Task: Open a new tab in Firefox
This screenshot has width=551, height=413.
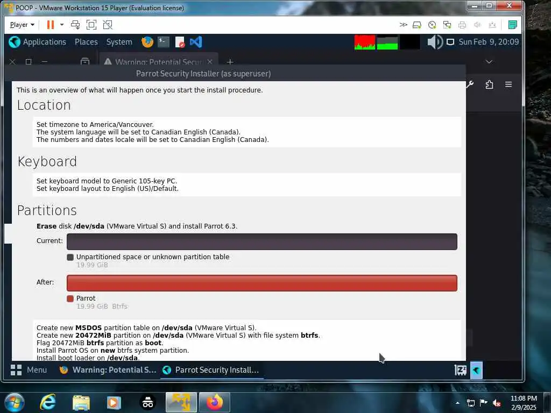Action: (x=230, y=62)
